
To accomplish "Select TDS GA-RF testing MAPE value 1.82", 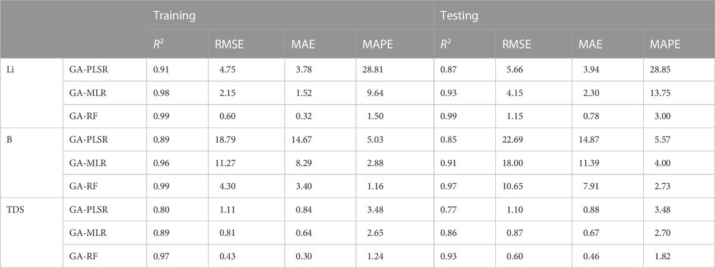I will point(663,256).
